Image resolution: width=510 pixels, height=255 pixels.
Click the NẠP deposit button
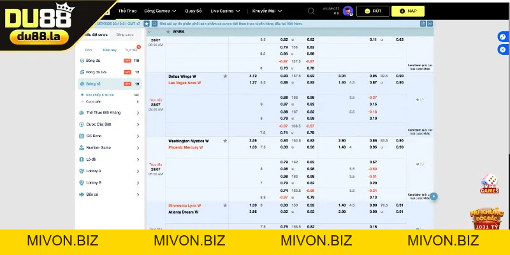pyautogui.click(x=408, y=11)
